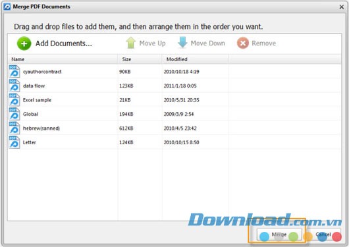Select the Letter file name
Screen dimensions: 349x247
29,142
